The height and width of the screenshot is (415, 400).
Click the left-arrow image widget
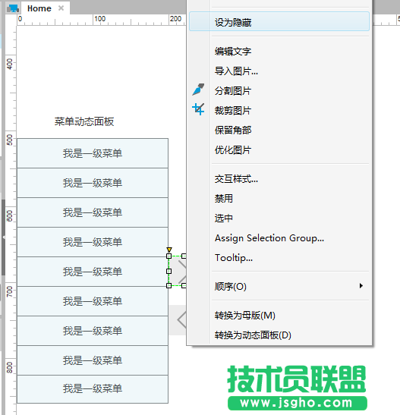178,320
